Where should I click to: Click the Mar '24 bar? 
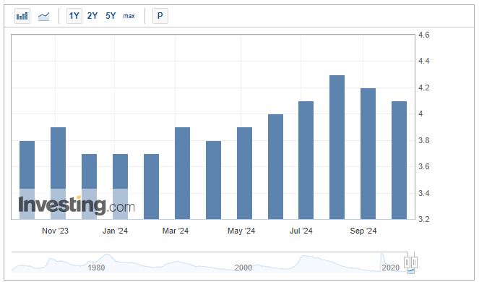click(x=182, y=173)
